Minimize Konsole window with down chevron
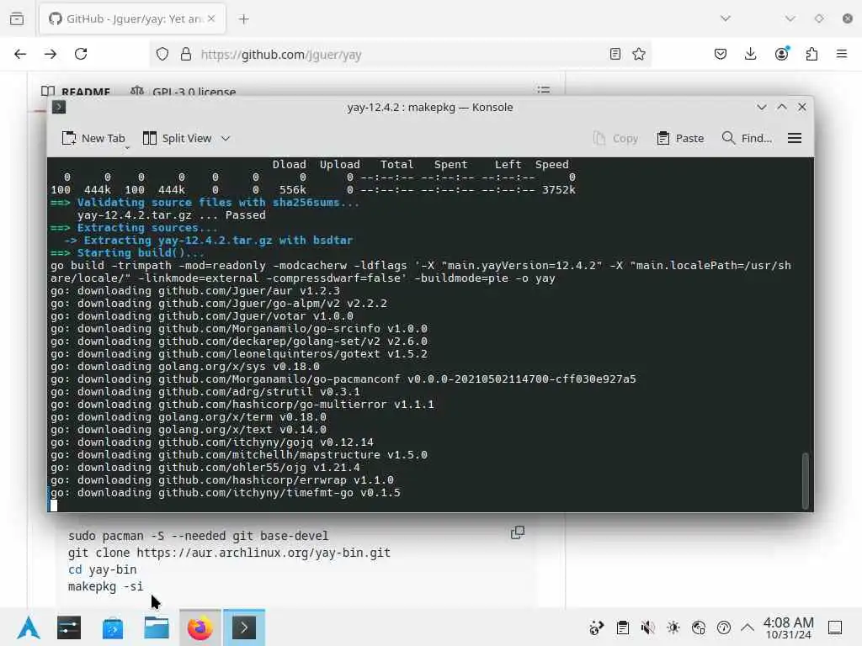This screenshot has width=862, height=646. [761, 107]
